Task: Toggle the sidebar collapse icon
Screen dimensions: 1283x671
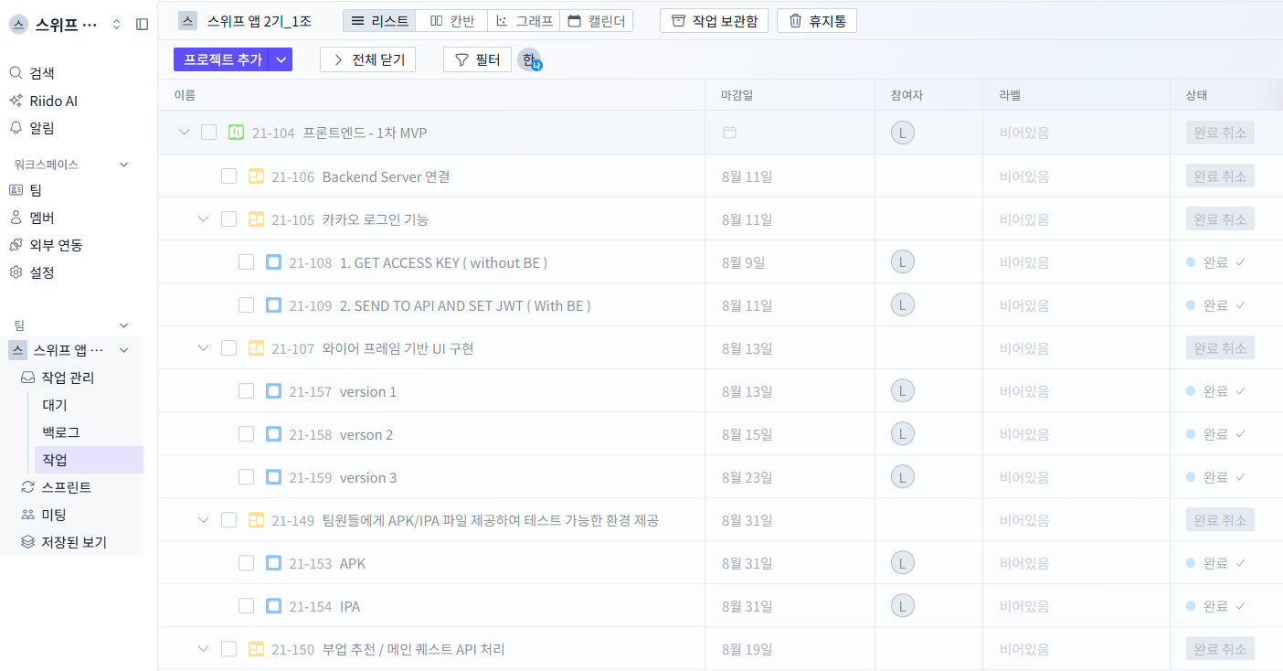Action: pos(142,25)
